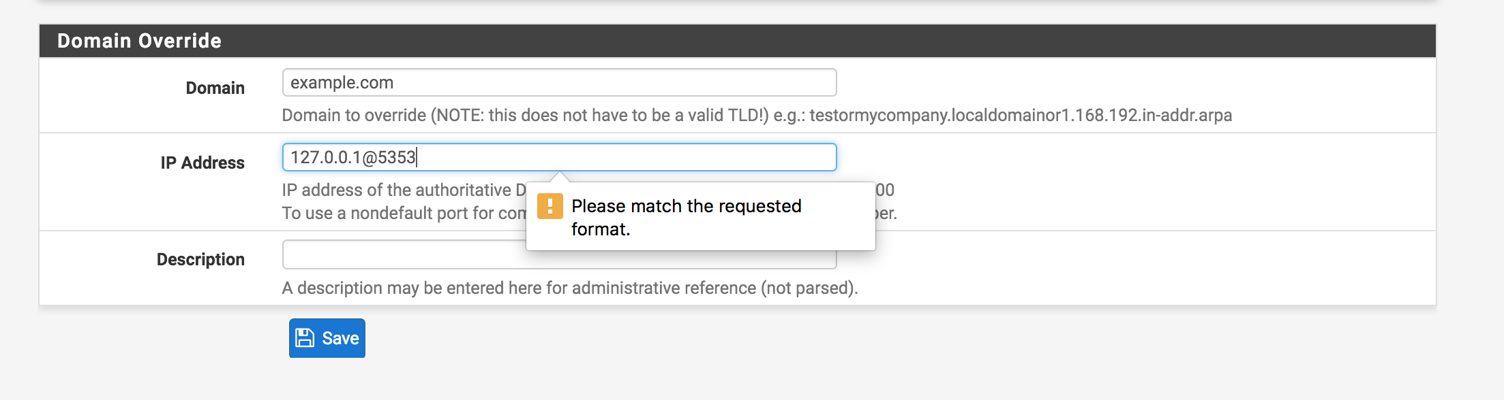Click the alert icon in the validation tooltip
This screenshot has width=1504, height=400.
tap(551, 206)
